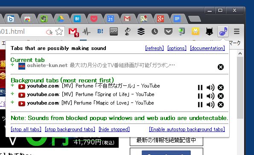254x155 pixels.
Task: Select youtube.com Perfume Magic of Love title
Action: click(x=91, y=103)
